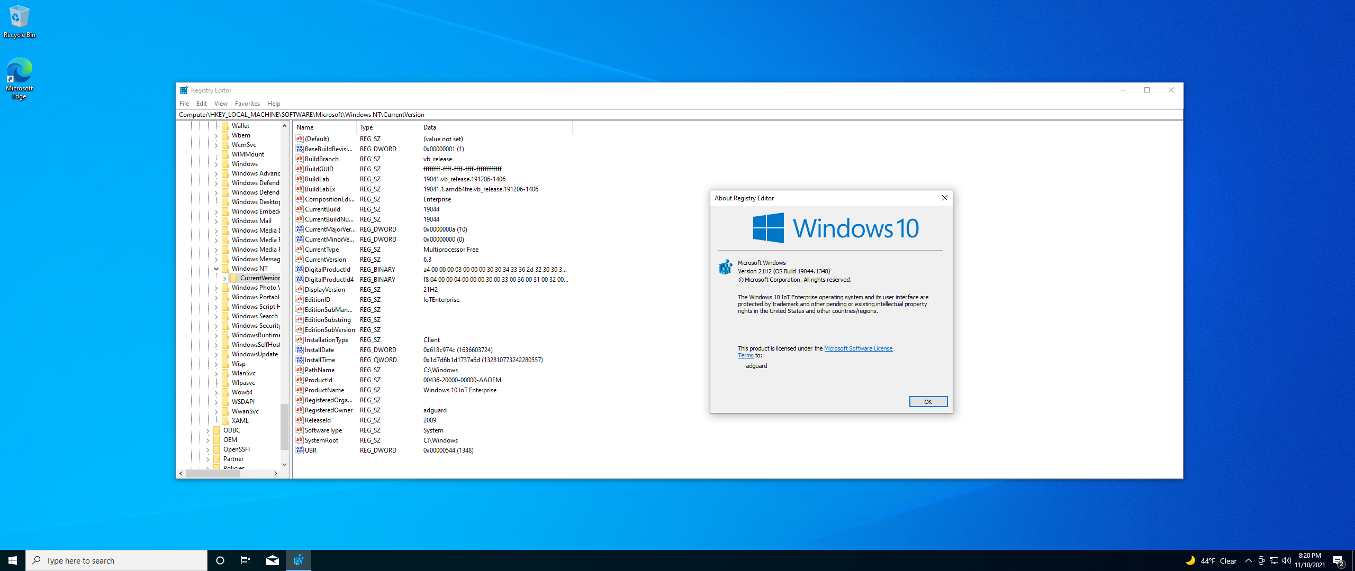The width and height of the screenshot is (1355, 571).
Task: Open Task View on the taskbar
Action: coord(246,560)
